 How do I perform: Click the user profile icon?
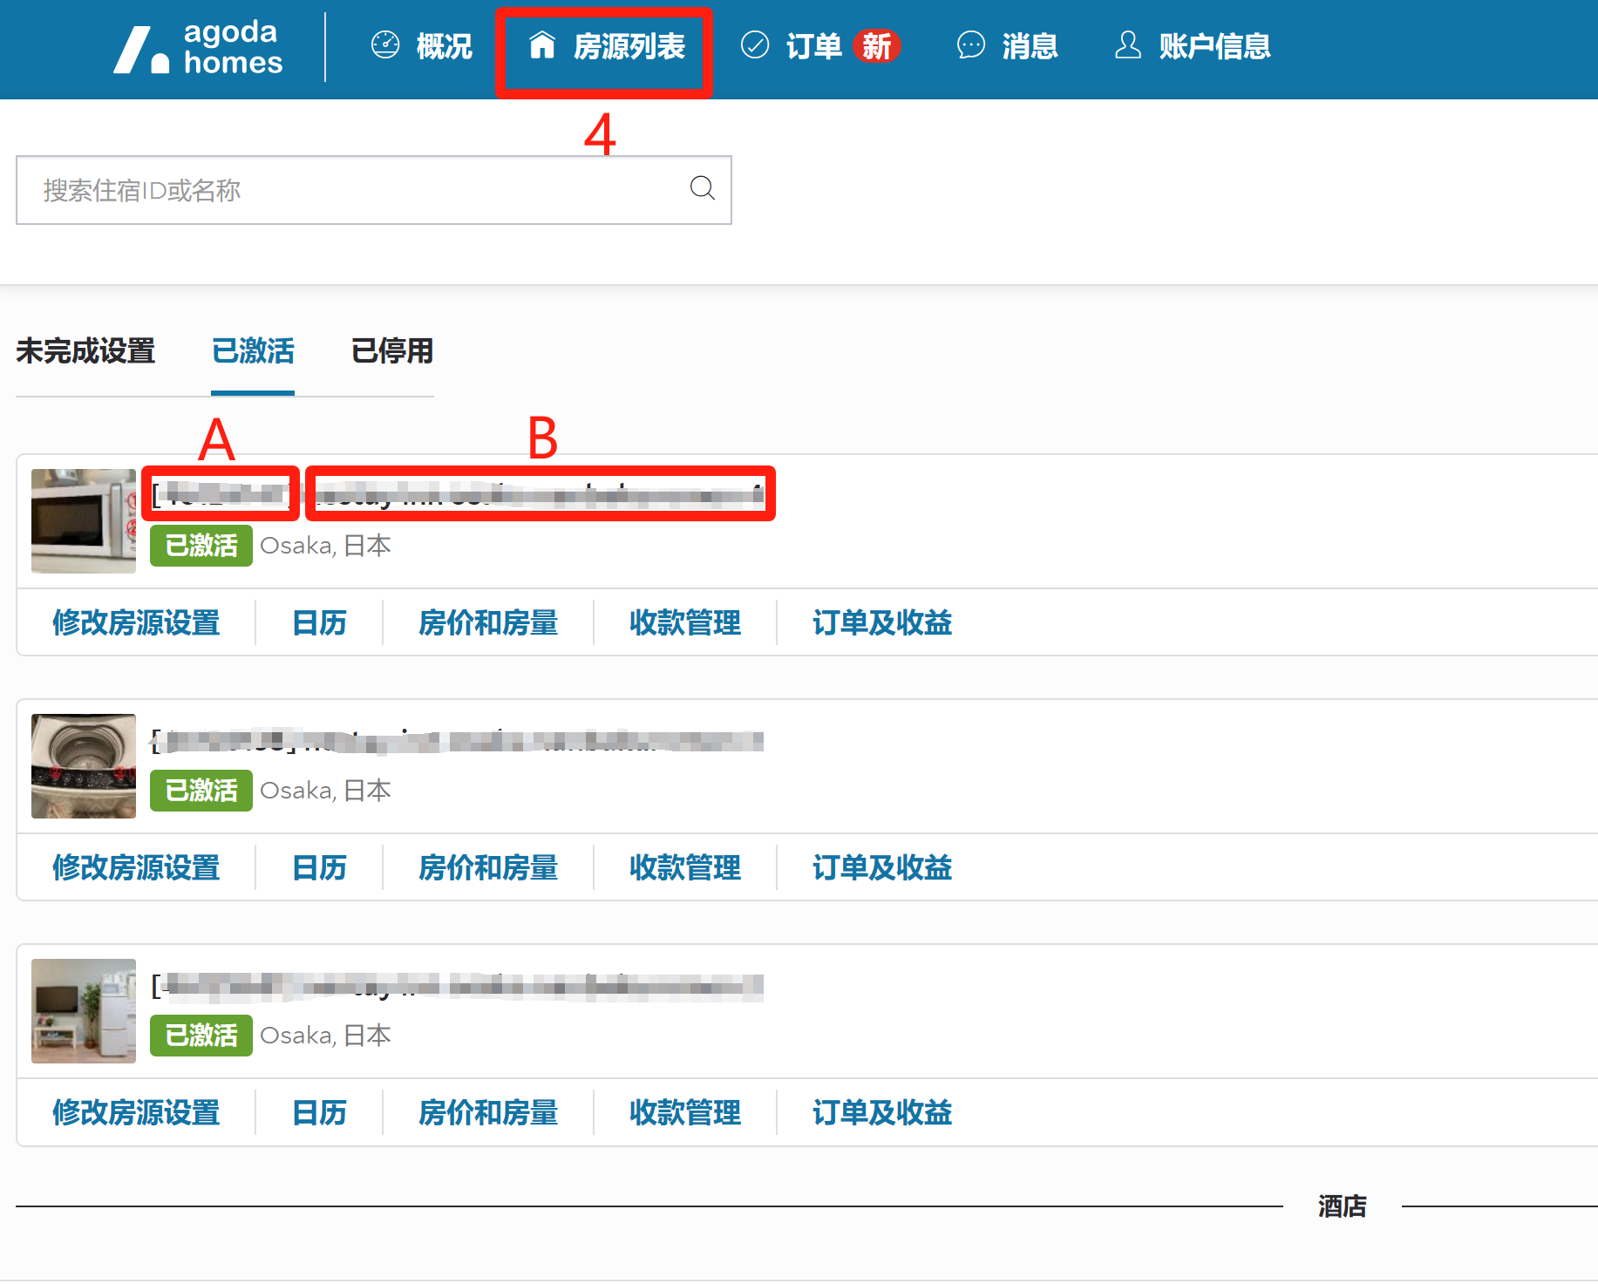click(x=1128, y=44)
